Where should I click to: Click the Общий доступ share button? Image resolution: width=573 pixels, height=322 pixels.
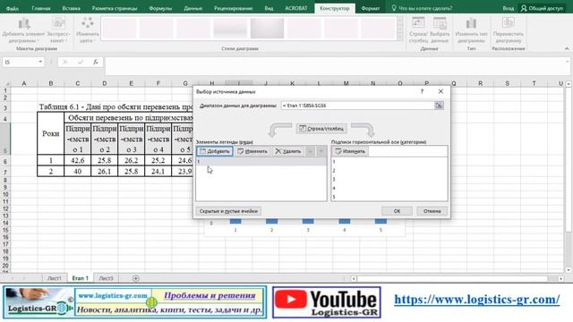click(542, 8)
